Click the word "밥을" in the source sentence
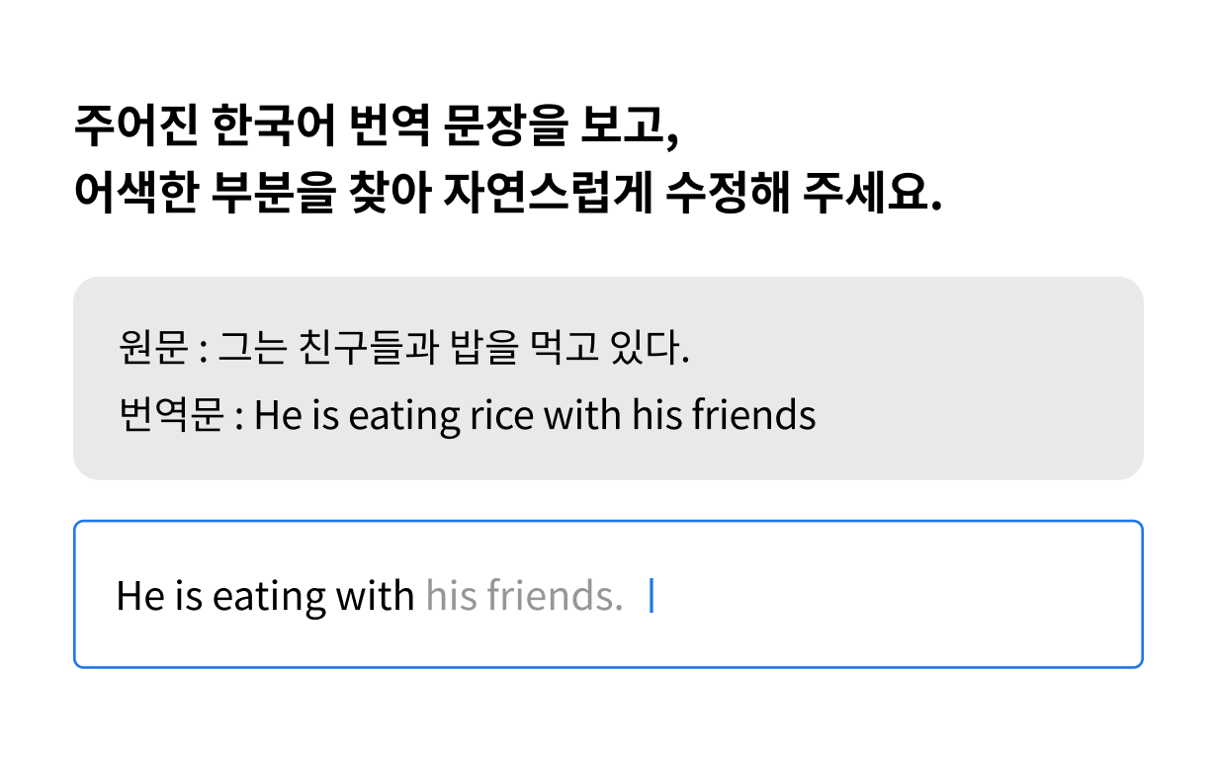This screenshot has width=1217, height=758. coord(482,349)
